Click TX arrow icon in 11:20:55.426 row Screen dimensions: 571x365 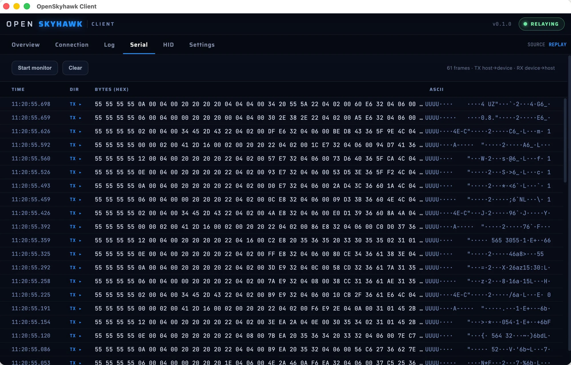(80, 213)
